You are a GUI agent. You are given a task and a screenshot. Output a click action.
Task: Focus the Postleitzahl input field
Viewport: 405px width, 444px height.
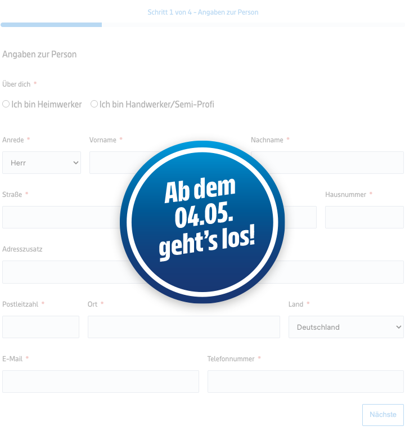pos(40,327)
